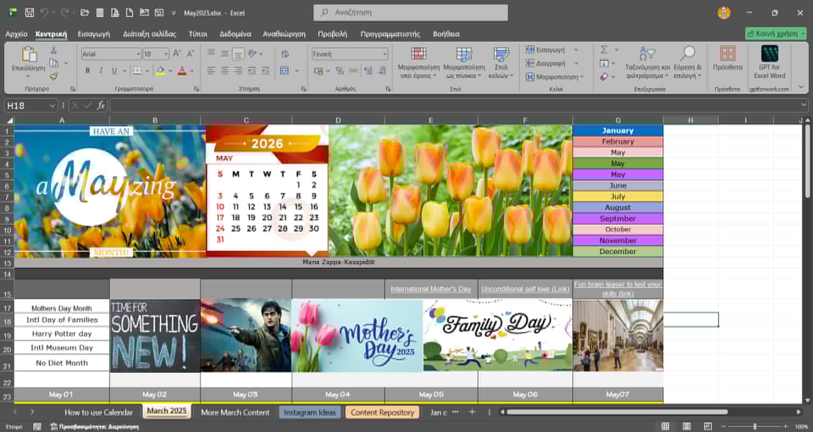This screenshot has width=813, height=432.
Task: Click the Merge and Center cells icon
Action: [x=285, y=71]
